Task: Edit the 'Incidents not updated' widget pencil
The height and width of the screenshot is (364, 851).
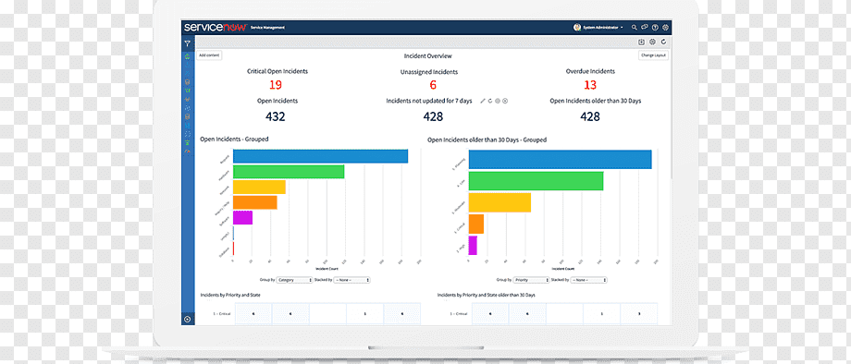Action: point(483,101)
